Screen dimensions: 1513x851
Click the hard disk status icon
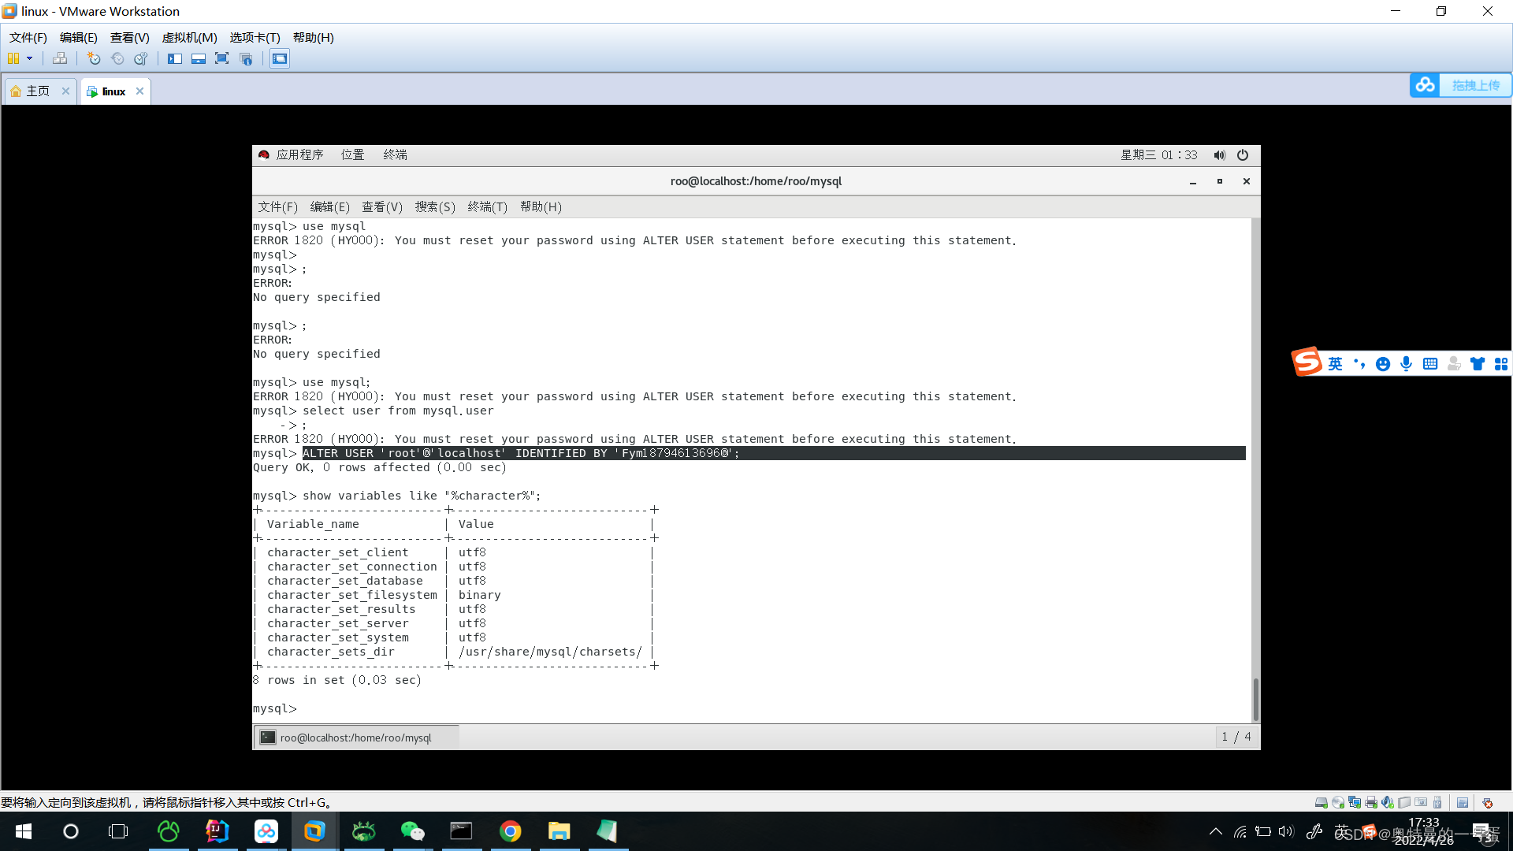tap(1322, 802)
